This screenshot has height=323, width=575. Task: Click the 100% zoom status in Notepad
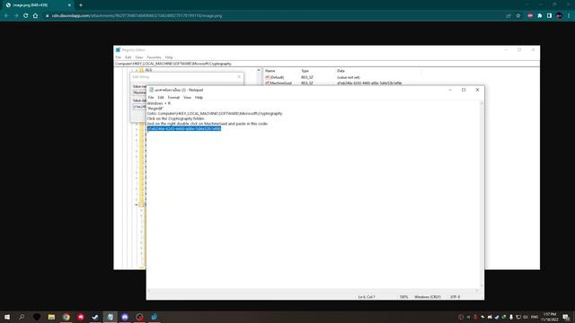403,297
